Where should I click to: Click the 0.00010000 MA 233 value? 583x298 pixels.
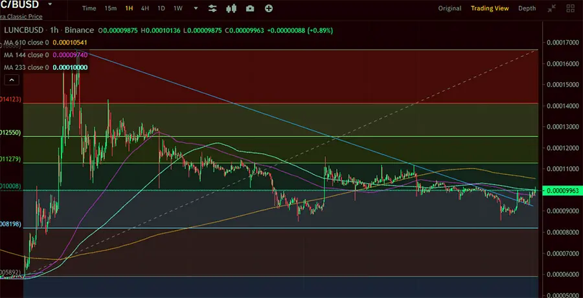(70, 67)
